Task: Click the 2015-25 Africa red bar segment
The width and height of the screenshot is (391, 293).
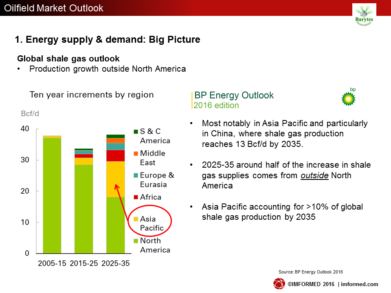Action: [84, 156]
